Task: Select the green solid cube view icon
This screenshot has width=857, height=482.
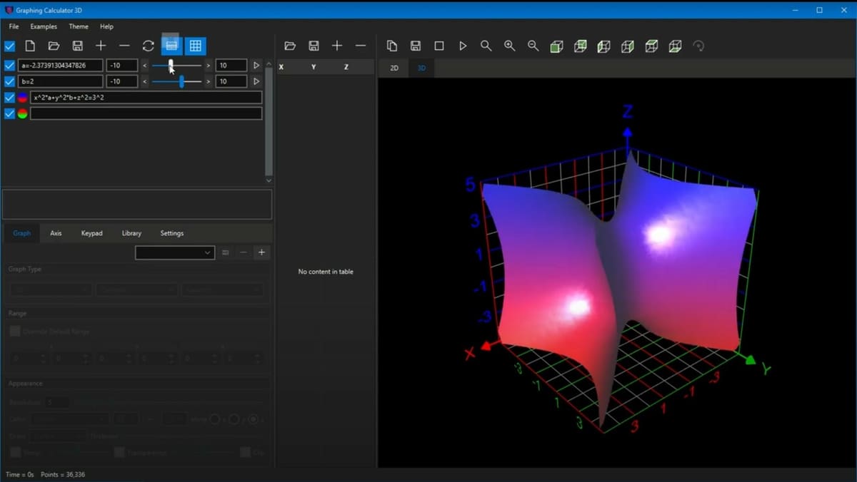Action: tap(558, 46)
